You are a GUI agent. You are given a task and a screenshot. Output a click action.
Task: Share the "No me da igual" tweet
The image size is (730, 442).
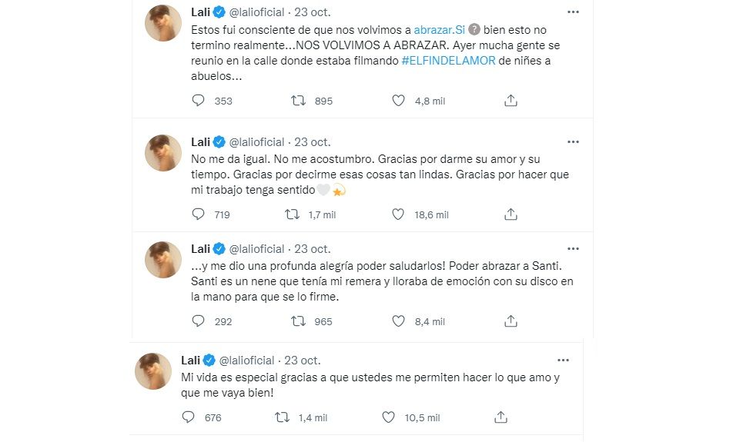(510, 214)
